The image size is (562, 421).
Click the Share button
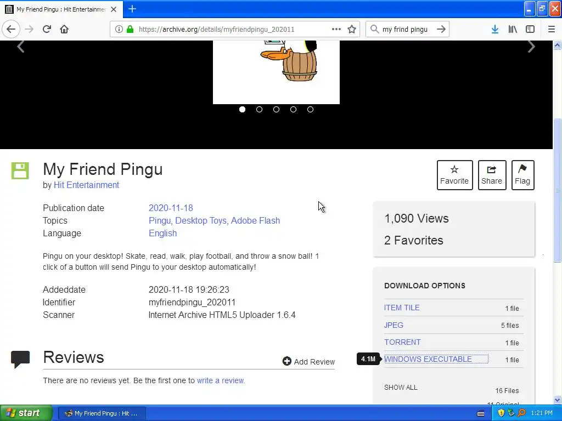pyautogui.click(x=492, y=175)
